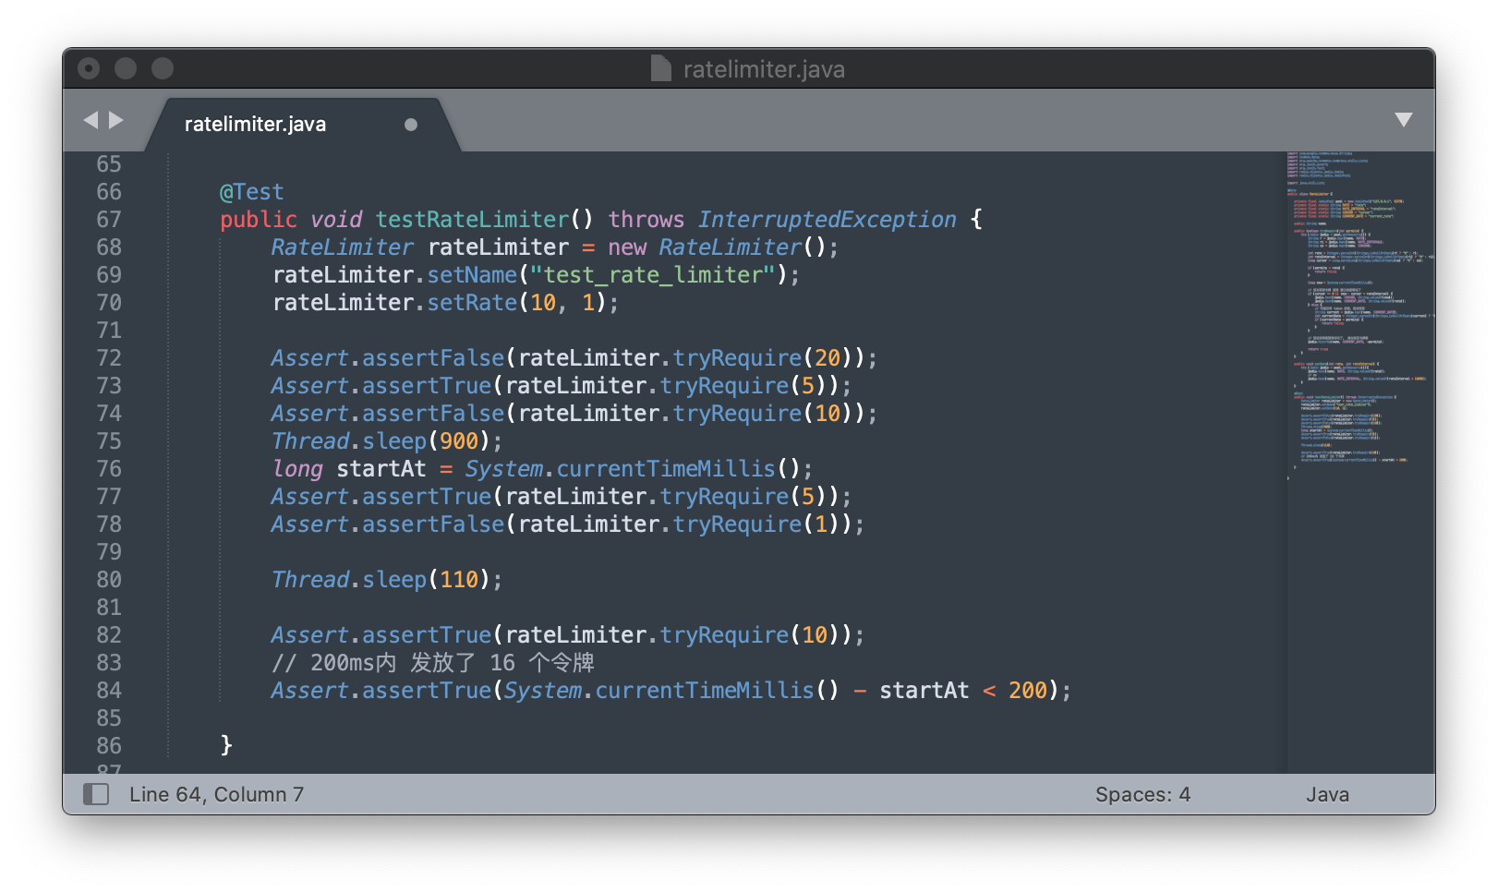The height and width of the screenshot is (892, 1498).
Task: Go to previous tab with left arrow
Action: coord(91,120)
